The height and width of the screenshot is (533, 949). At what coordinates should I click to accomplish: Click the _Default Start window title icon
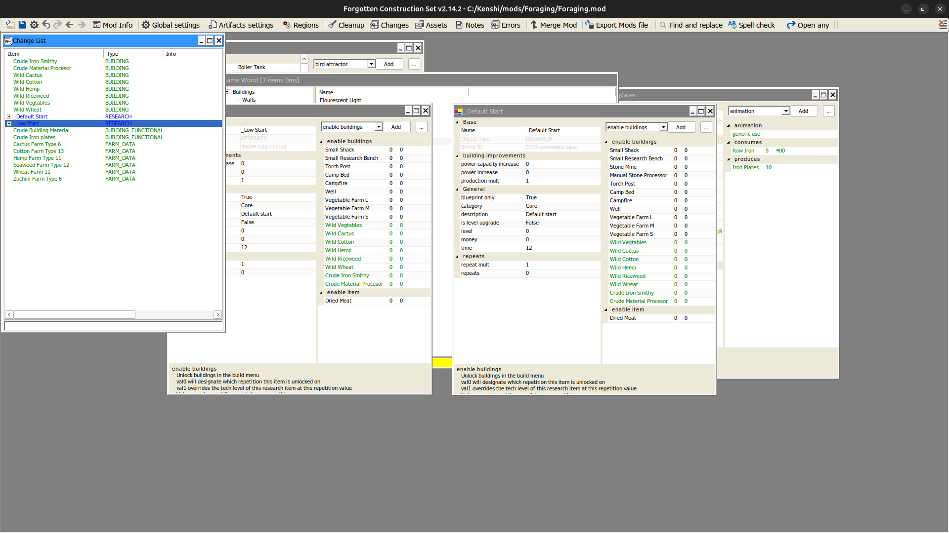pyautogui.click(x=459, y=112)
